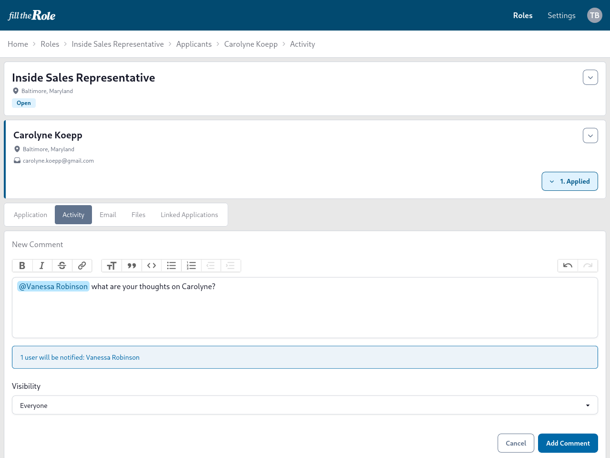Select the strikethrough icon
Screen dimensions: 610x458
62,265
